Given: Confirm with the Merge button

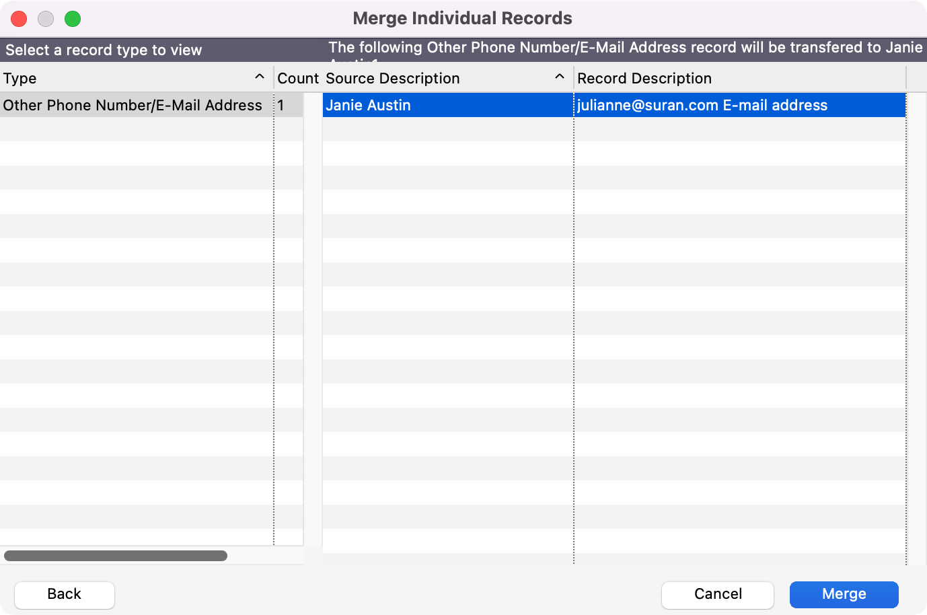Looking at the screenshot, I should (x=844, y=595).
